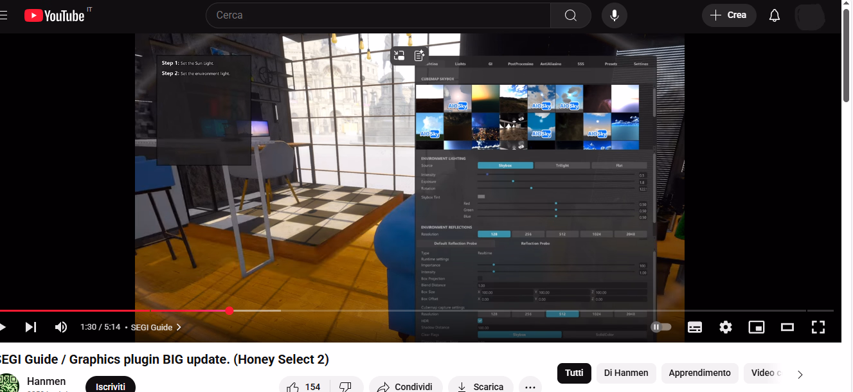Click the SEGI Guide video title text

[x=163, y=359]
